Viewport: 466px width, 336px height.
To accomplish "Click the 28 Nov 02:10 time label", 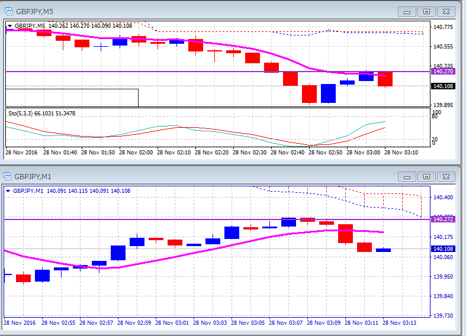I will tap(174, 152).
